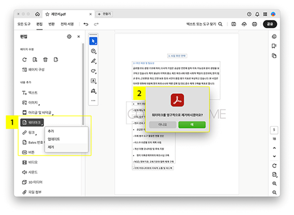The image size is (294, 215).
Task: Open the AI assistant panel icon on right rail
Action: click(274, 36)
